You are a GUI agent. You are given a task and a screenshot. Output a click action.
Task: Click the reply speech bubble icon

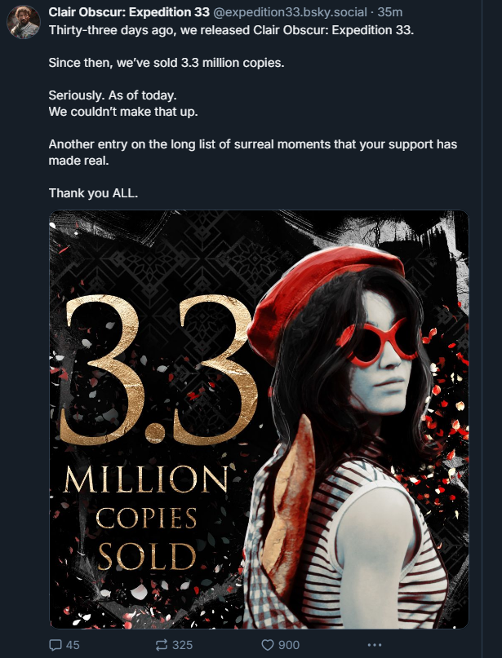(56, 645)
